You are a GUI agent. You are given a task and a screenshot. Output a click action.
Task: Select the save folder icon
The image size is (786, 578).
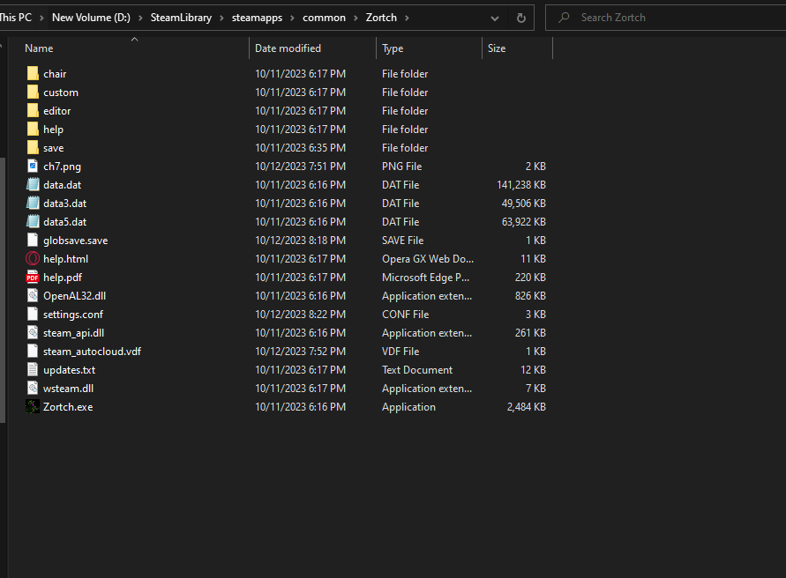coord(33,148)
